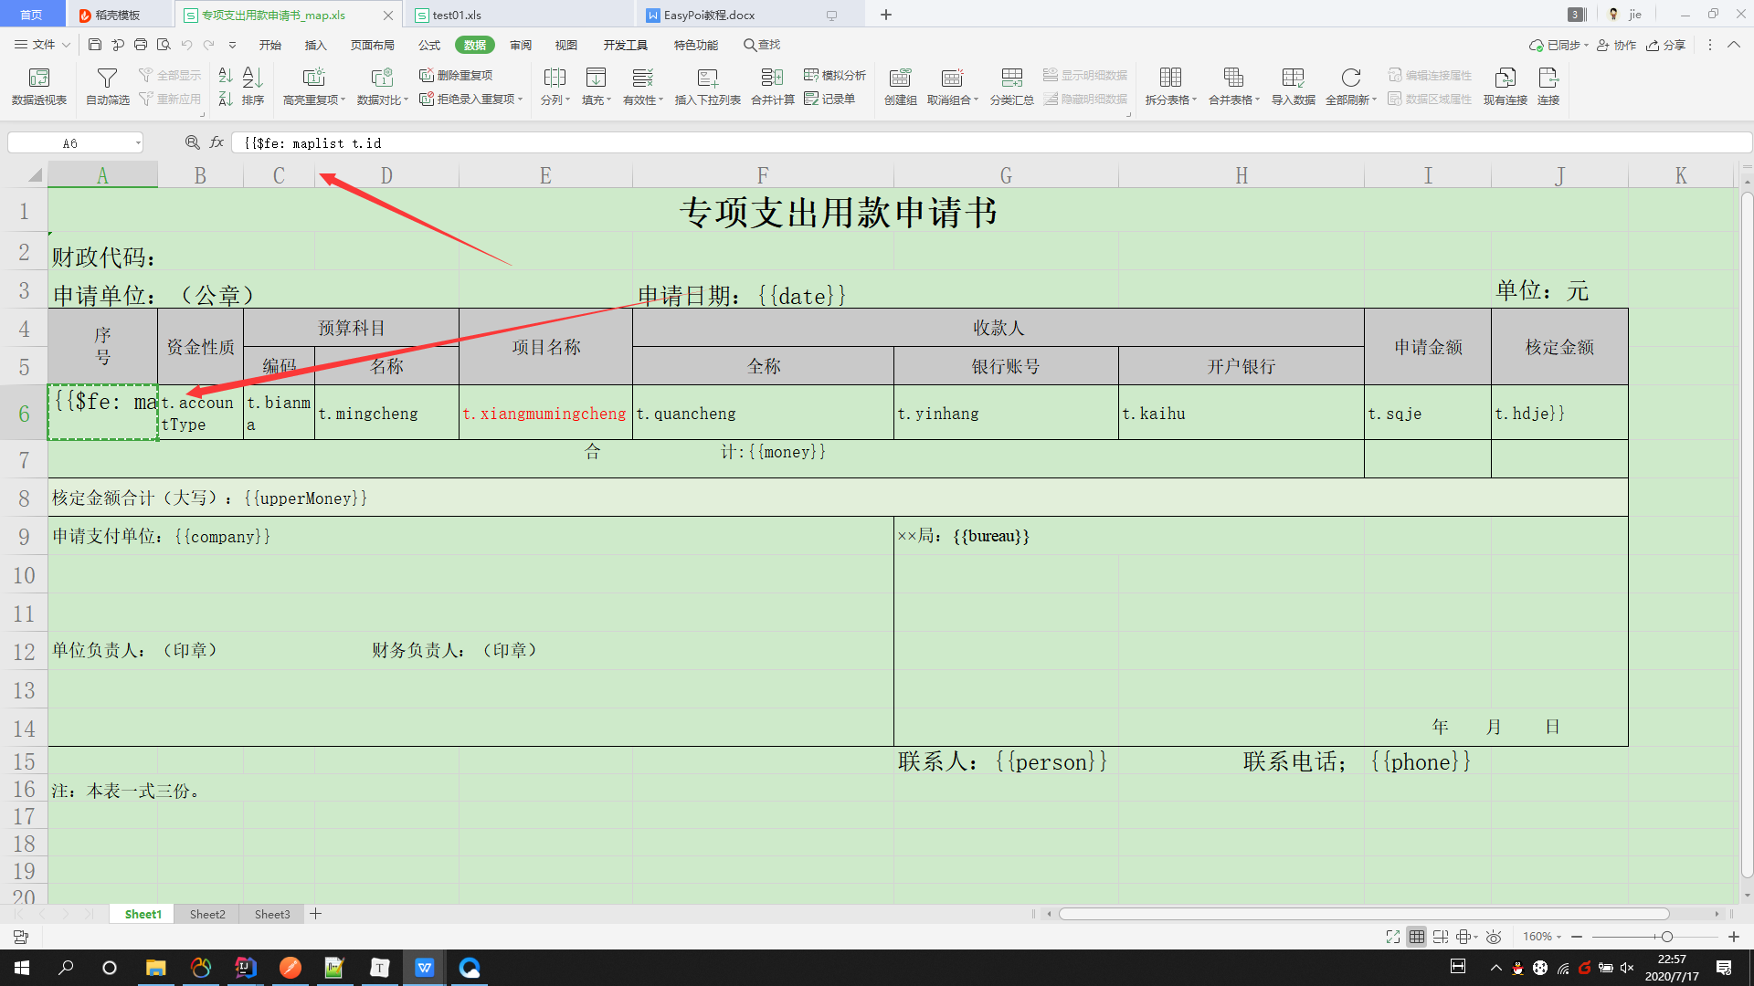Open the Name Box dropdown arrow
This screenshot has width=1754, height=986.
pos(138,142)
